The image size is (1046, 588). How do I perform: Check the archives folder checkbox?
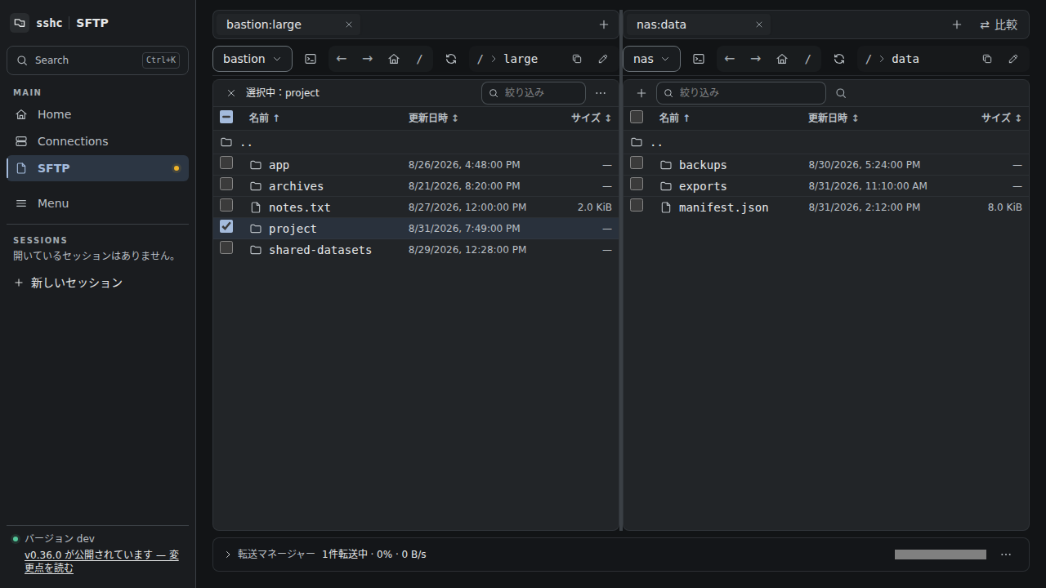click(x=226, y=184)
